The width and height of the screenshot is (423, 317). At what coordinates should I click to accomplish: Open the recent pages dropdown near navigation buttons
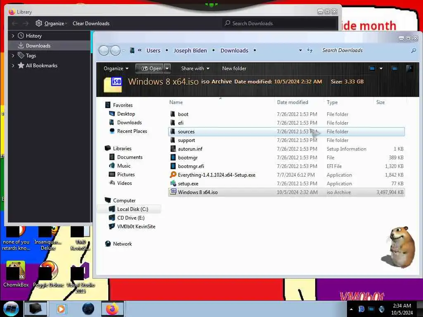123,50
